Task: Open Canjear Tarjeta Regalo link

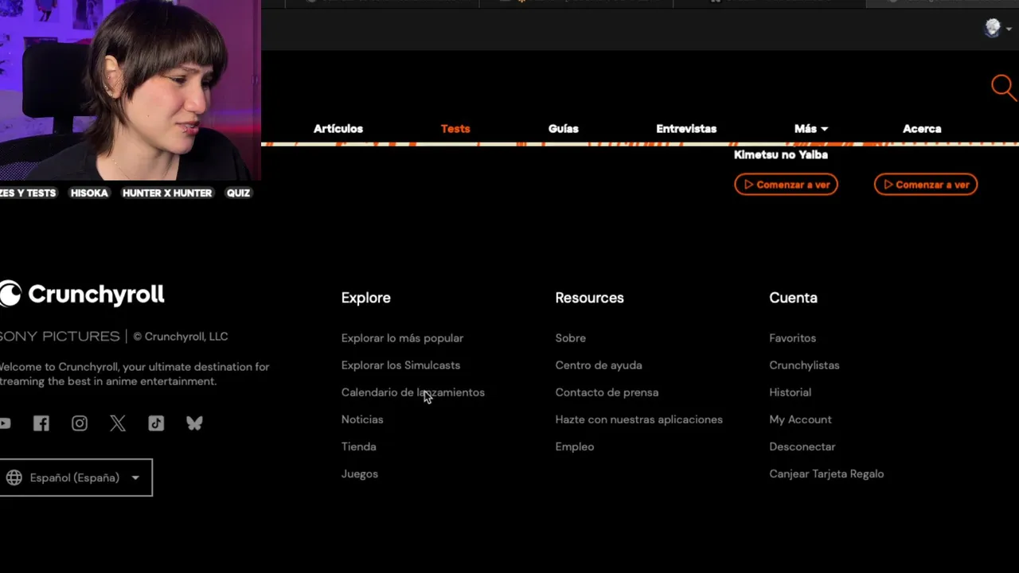Action: click(x=826, y=474)
